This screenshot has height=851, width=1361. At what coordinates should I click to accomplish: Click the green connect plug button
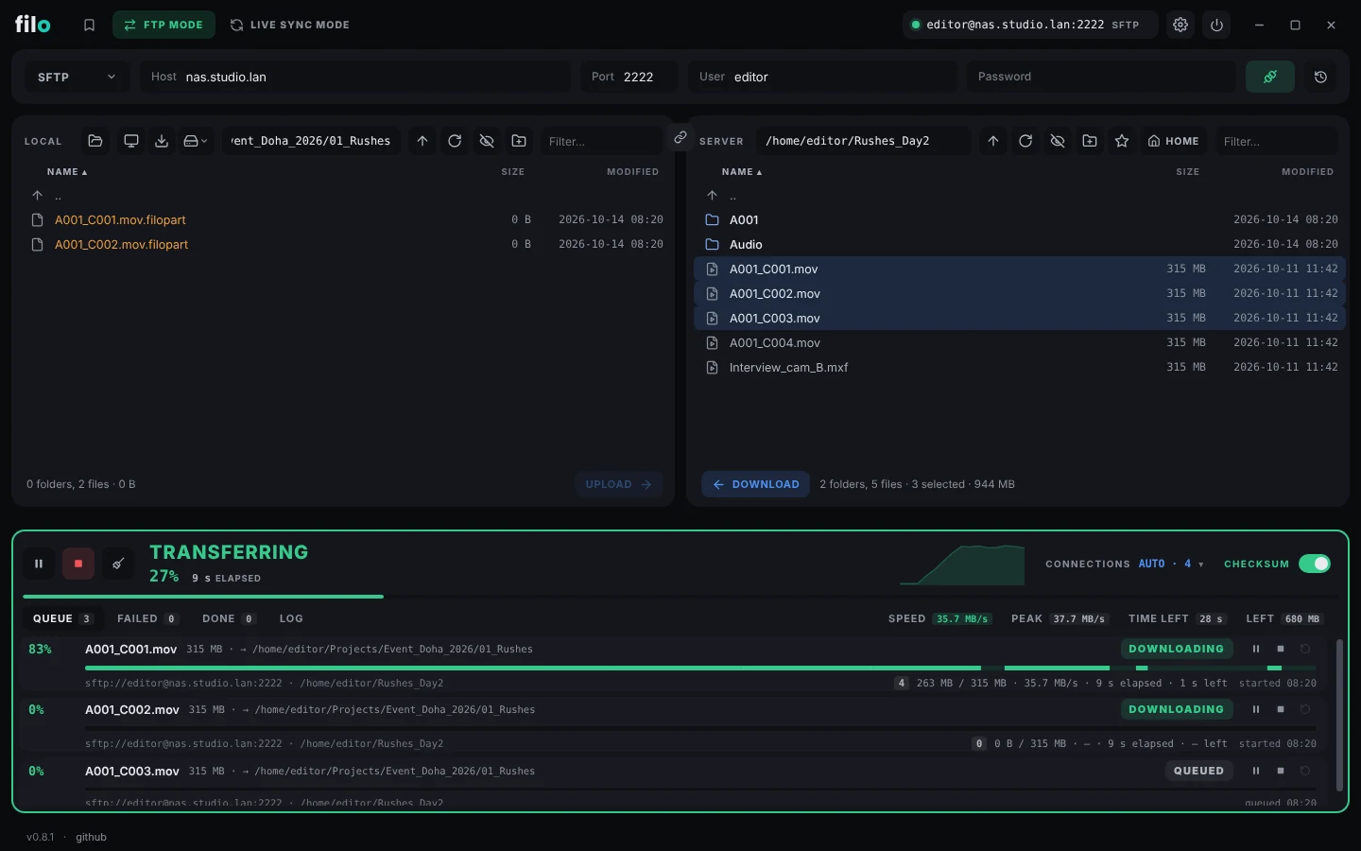[x=1270, y=77]
